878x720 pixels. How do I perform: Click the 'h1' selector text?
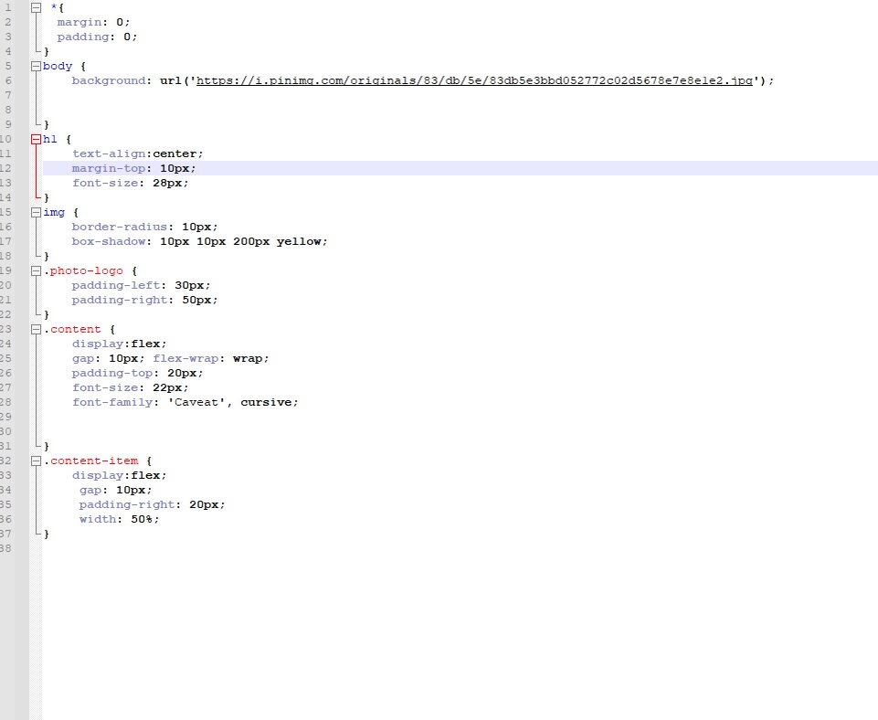click(x=50, y=140)
